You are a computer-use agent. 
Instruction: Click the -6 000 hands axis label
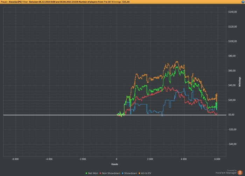(15, 159)
